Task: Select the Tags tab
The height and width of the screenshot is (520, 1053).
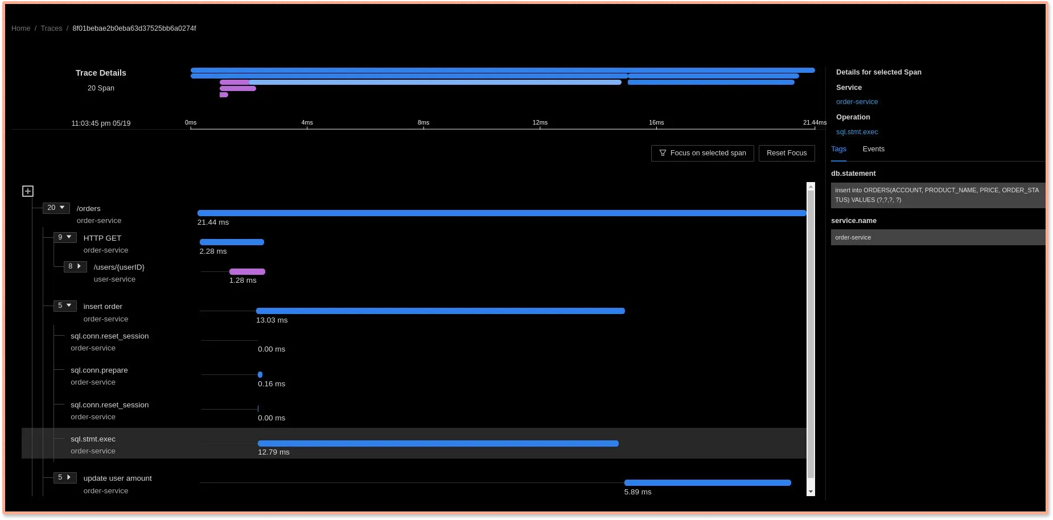Action: 838,149
